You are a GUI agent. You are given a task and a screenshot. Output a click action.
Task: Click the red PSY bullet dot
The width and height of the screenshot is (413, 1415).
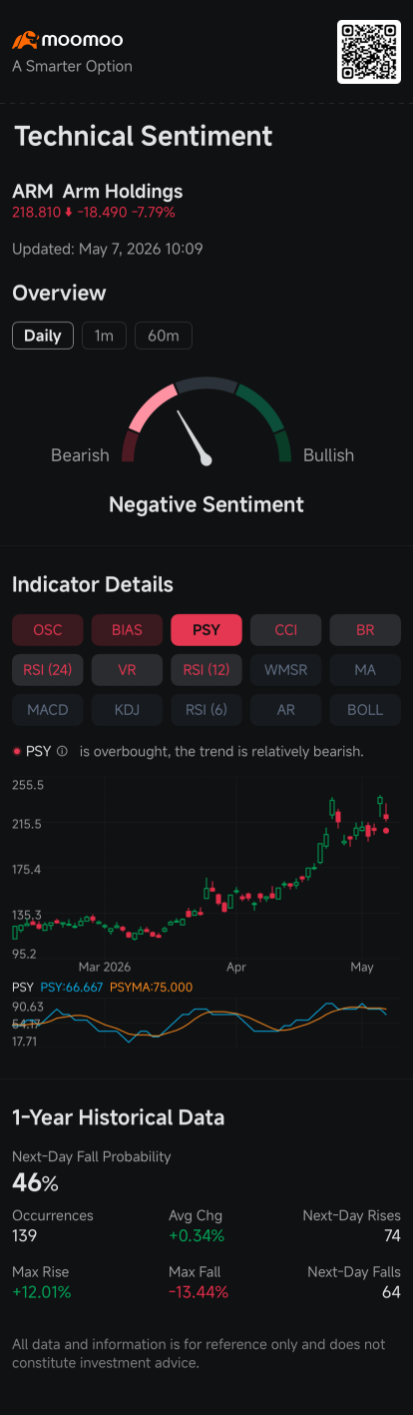(17, 751)
